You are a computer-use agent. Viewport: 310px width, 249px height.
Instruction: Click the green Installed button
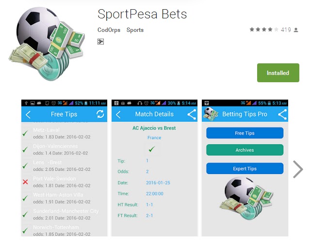click(x=278, y=73)
